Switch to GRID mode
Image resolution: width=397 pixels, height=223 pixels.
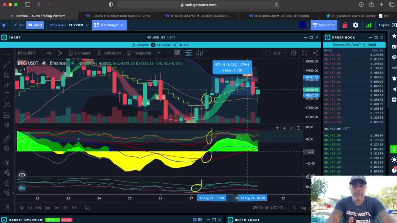[35, 25]
